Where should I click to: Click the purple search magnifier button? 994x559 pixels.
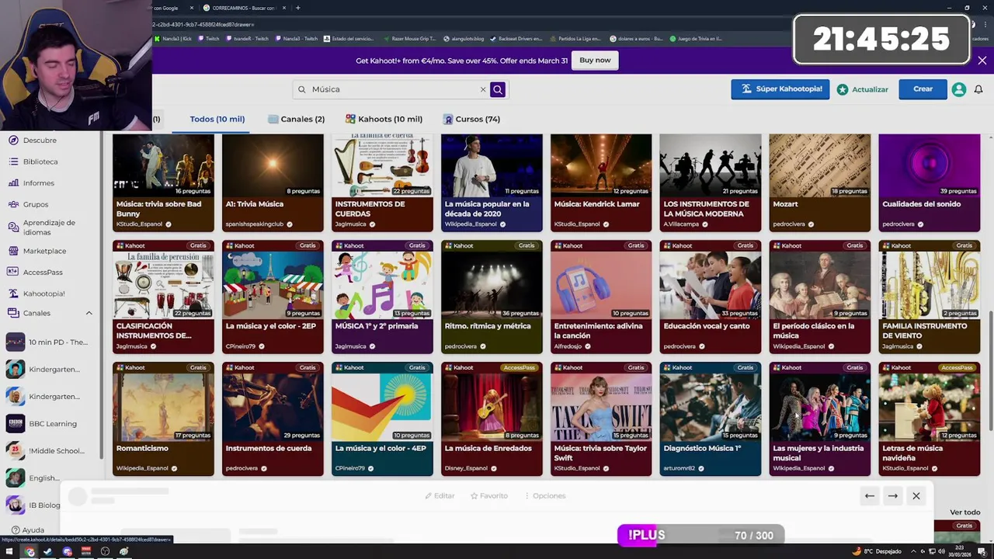pyautogui.click(x=498, y=89)
